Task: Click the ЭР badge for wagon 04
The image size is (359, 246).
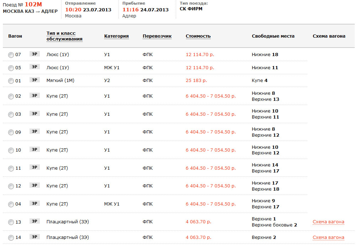Action: [35, 203]
